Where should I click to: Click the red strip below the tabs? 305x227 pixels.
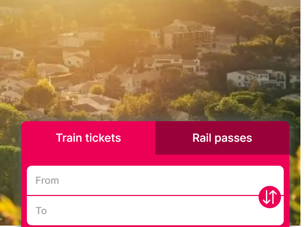pyautogui.click(x=155, y=160)
